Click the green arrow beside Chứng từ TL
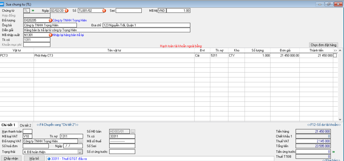Viewport: 344px width, 161px height. 33,11
